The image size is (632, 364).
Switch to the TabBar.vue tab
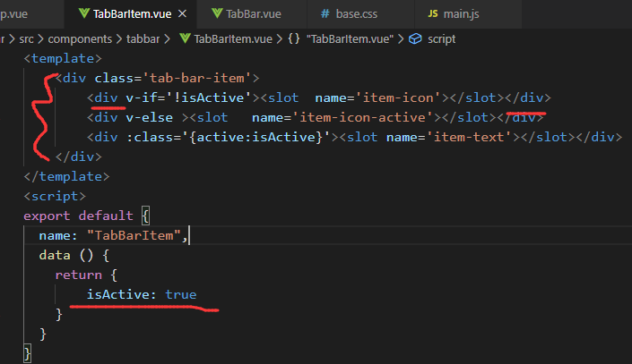254,14
